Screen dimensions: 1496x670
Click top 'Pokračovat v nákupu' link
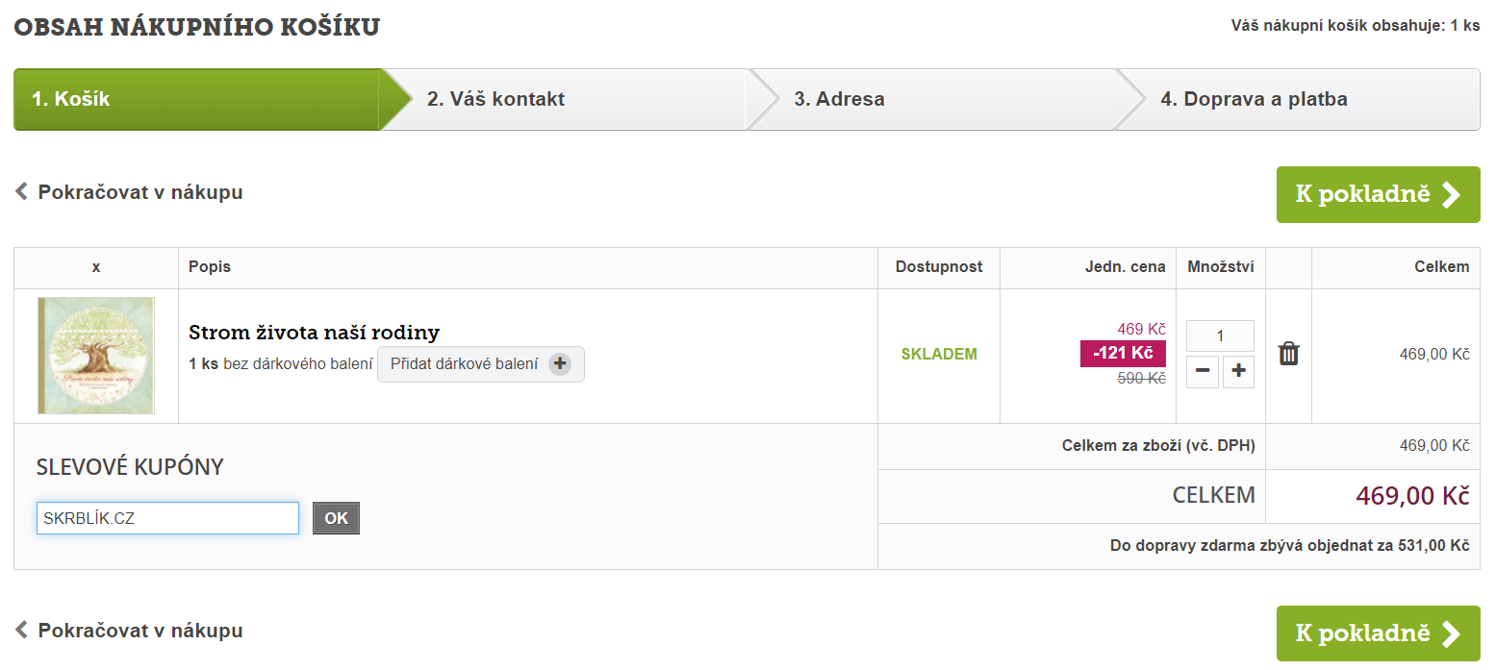click(139, 192)
